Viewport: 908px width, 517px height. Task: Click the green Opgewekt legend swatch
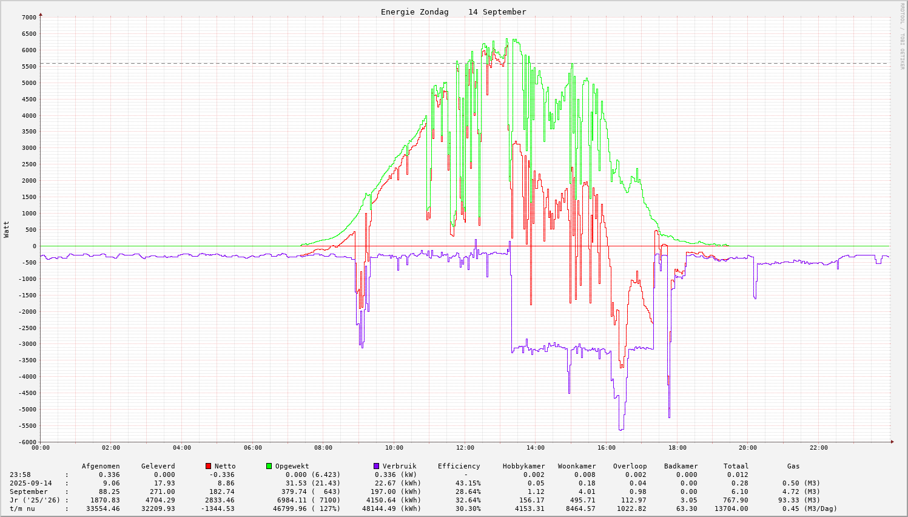(269, 466)
